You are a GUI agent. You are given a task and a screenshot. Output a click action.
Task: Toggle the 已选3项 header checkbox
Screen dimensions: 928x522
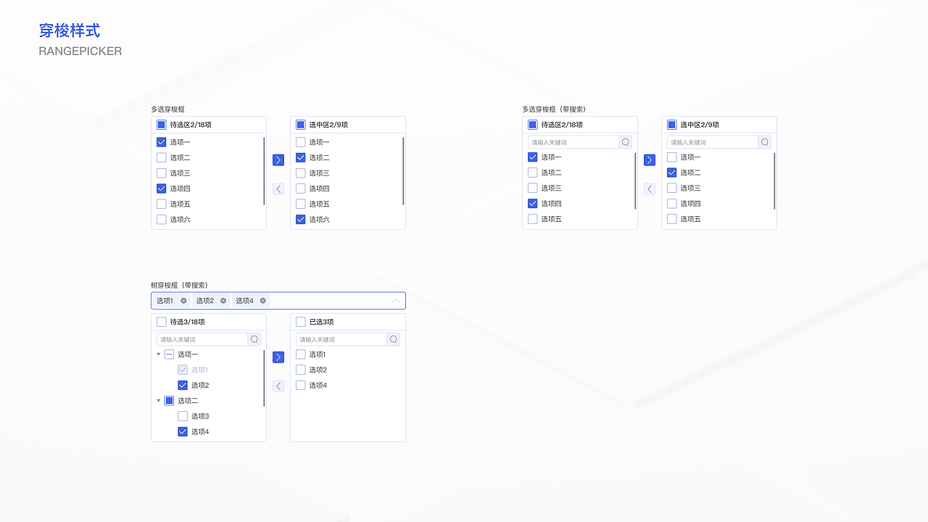[301, 322]
